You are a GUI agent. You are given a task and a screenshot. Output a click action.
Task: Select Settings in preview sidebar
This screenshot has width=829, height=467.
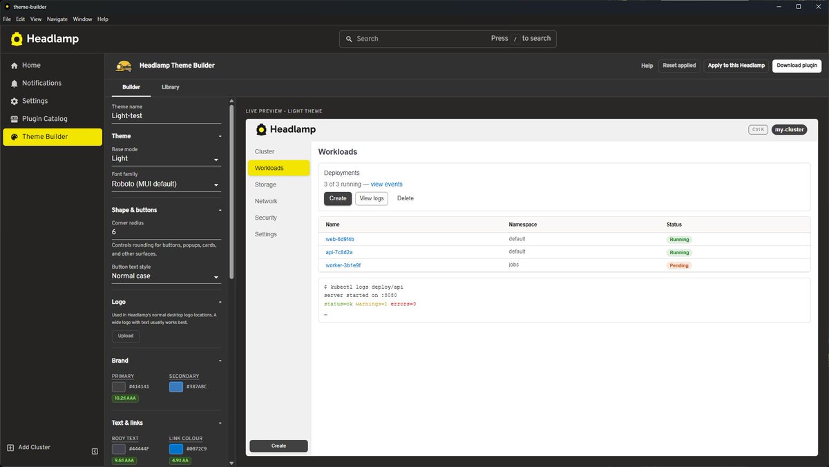(x=279, y=234)
